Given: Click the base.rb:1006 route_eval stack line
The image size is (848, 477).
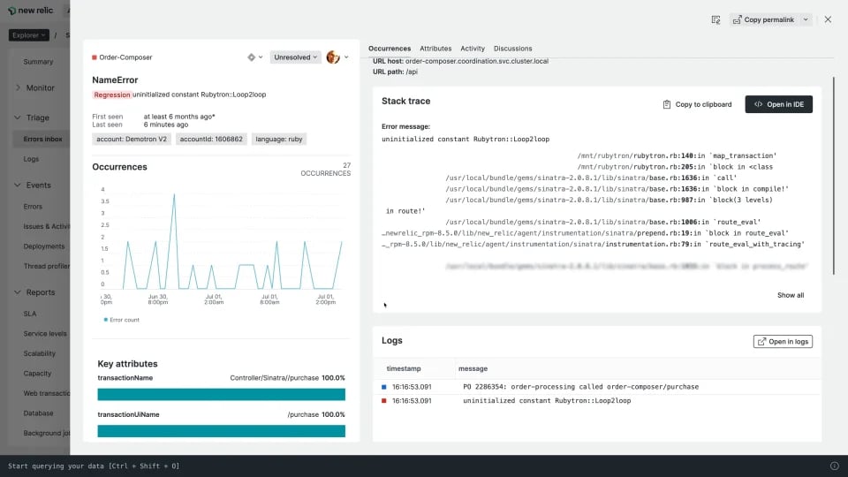Looking at the screenshot, I should click(603, 223).
